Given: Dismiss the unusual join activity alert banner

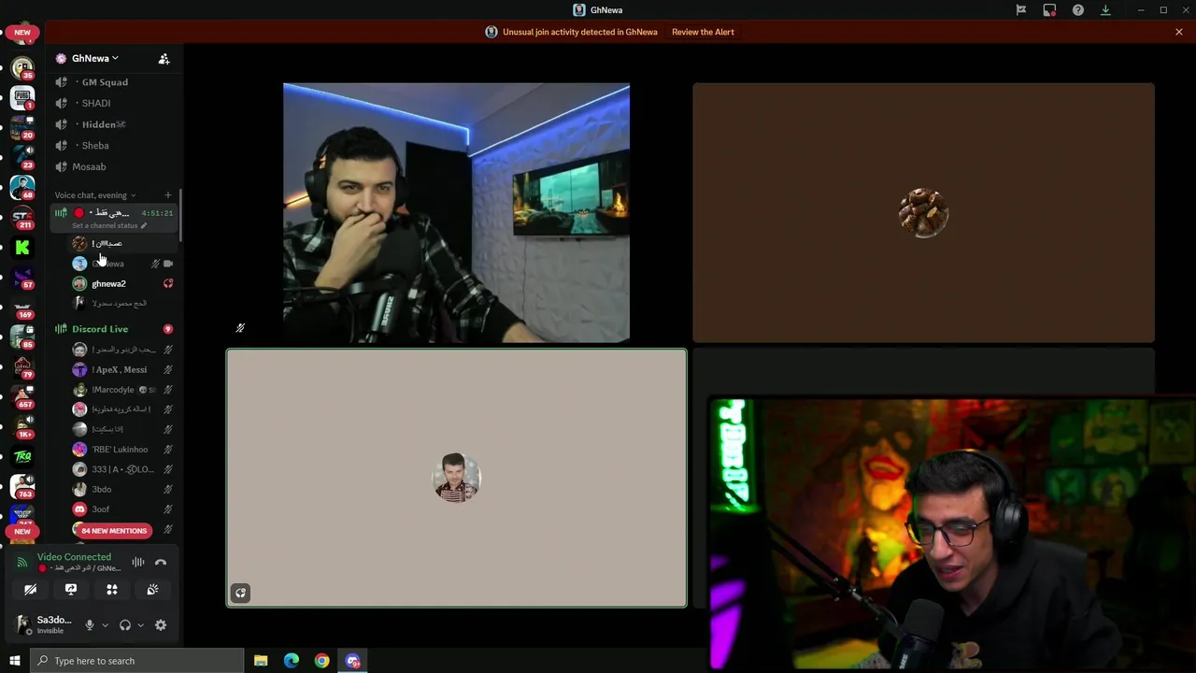Looking at the screenshot, I should (1179, 32).
